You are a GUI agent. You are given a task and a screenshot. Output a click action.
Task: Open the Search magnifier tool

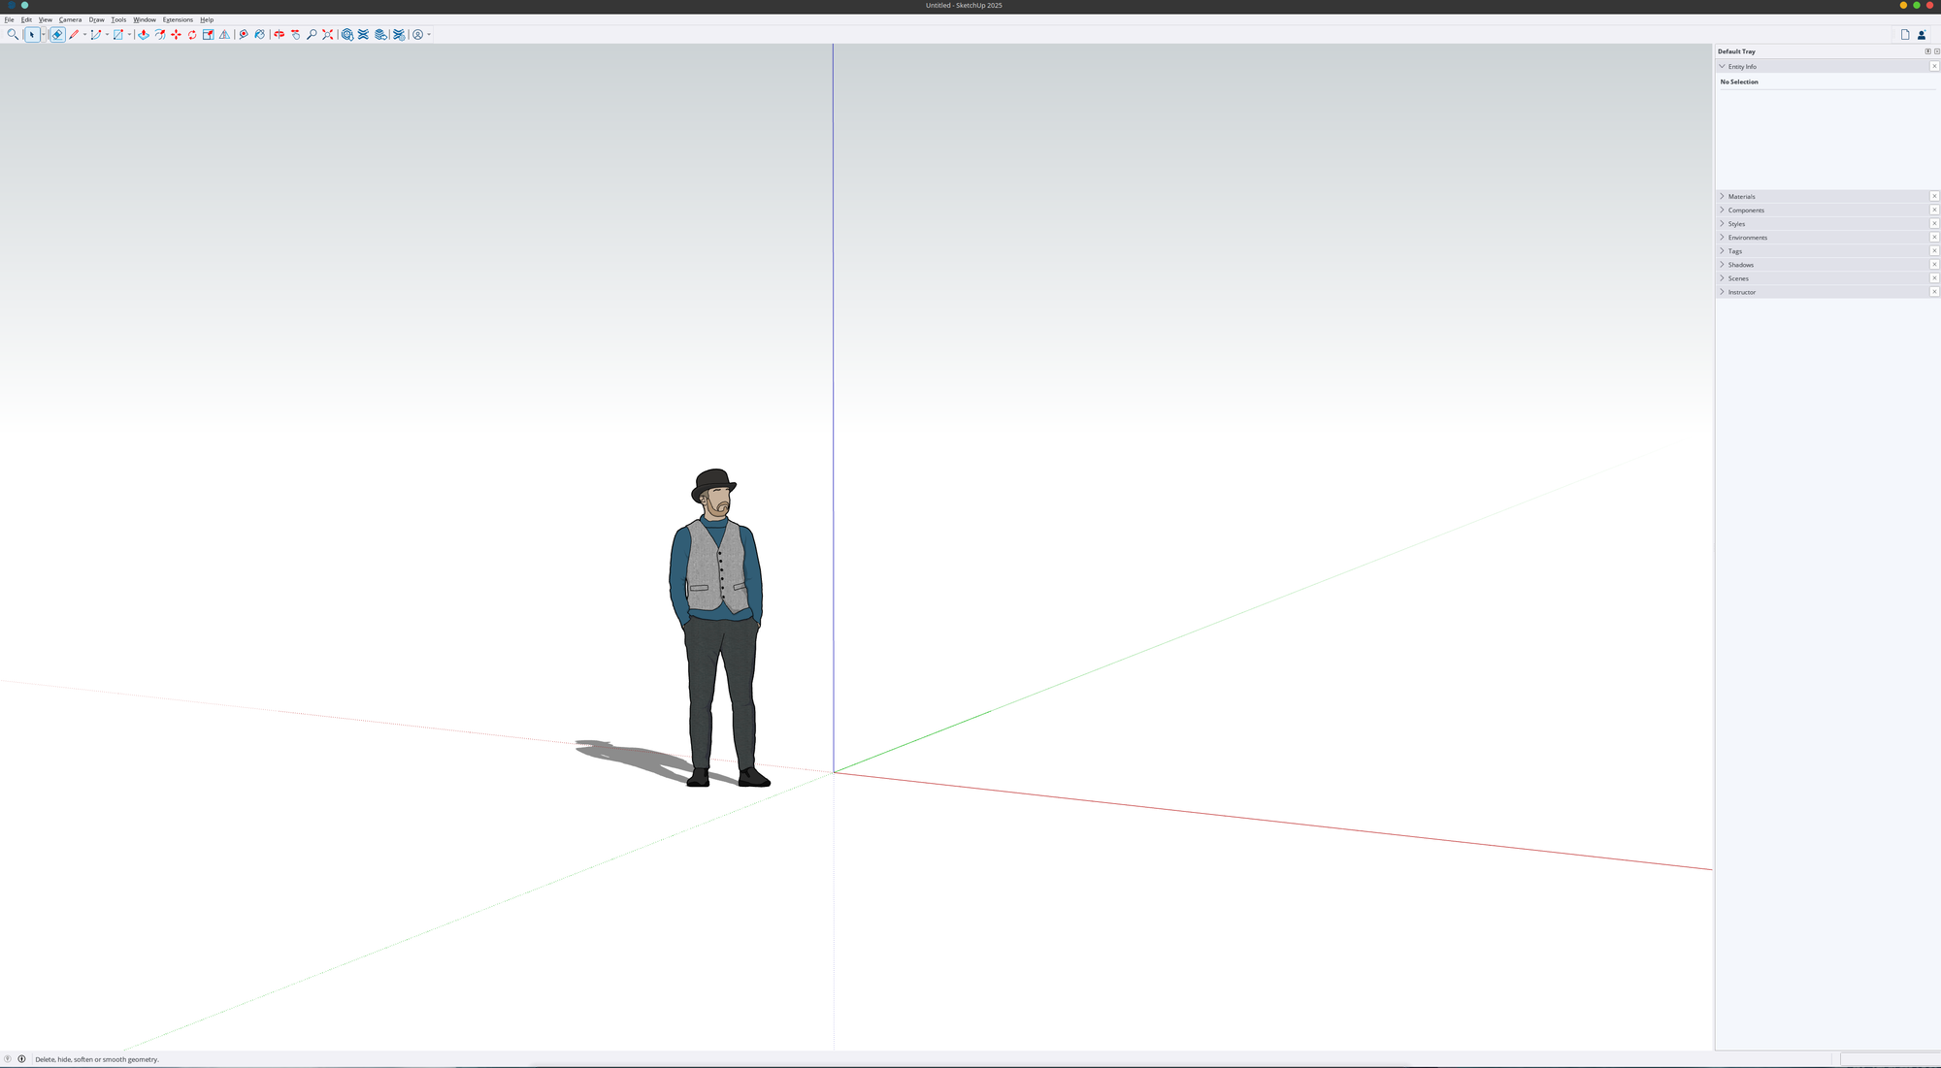(13, 34)
